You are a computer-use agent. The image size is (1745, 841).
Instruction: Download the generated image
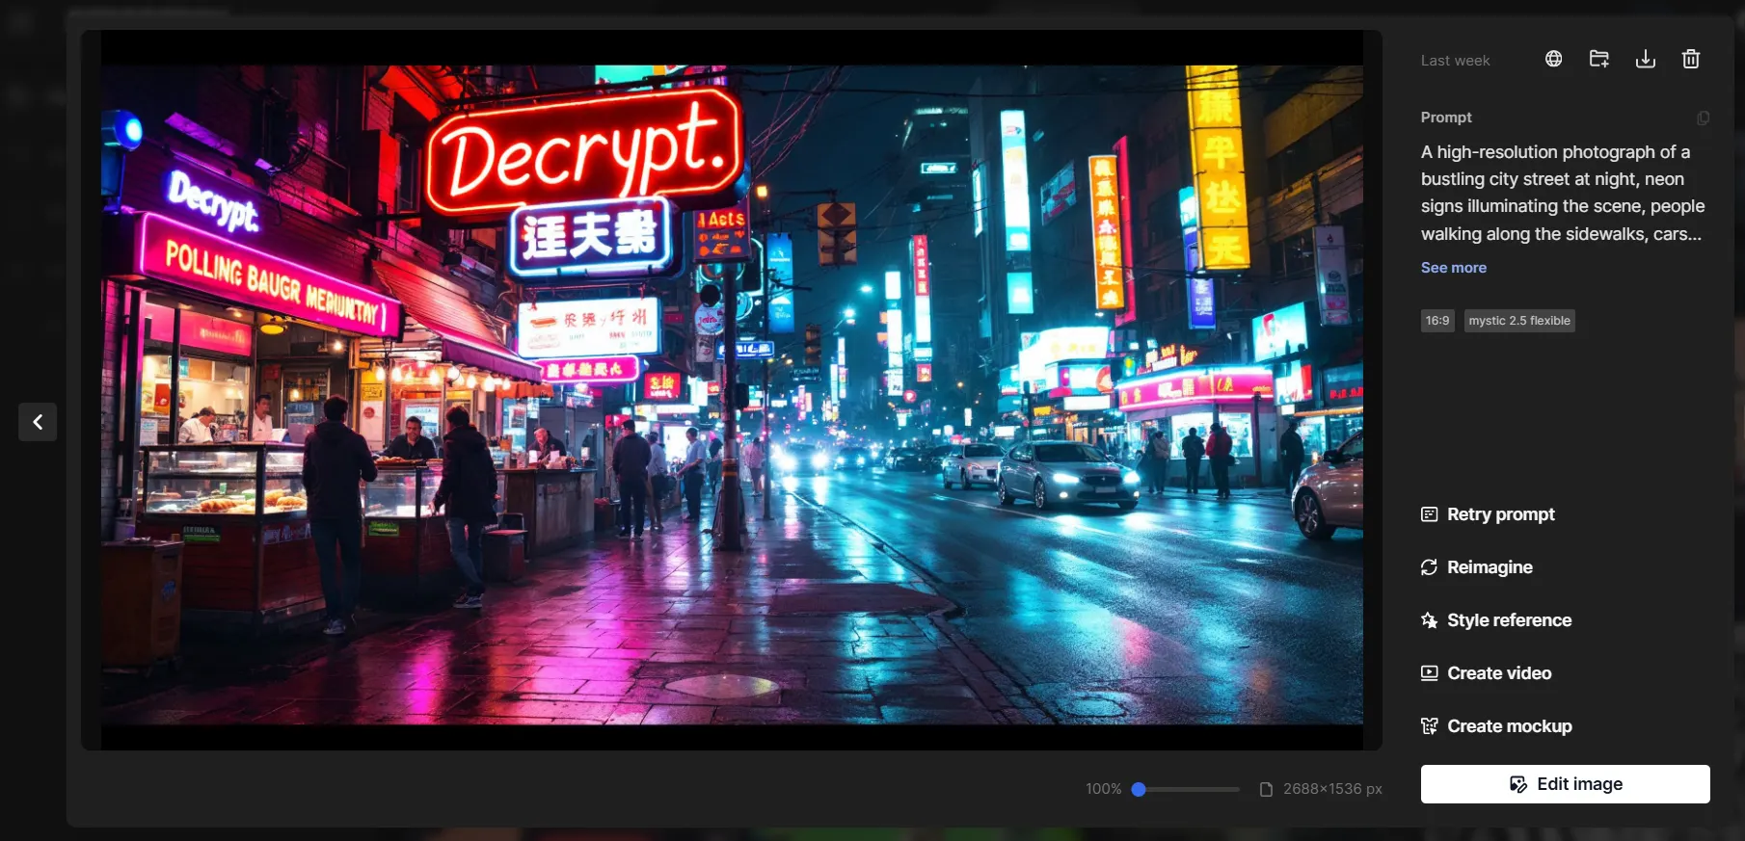[x=1645, y=59]
